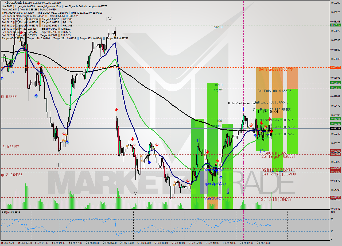
Task: Select the 'Sell Entry -88 | 0.65605' label
Action: tap(274, 91)
